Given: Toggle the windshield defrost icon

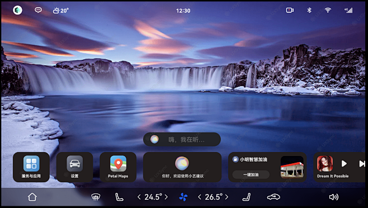Looking at the screenshot, I should pyautogui.click(x=96, y=197).
